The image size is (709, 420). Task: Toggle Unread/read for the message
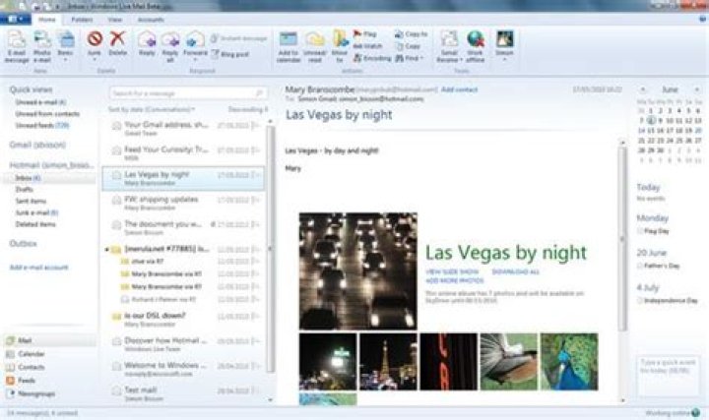click(315, 46)
